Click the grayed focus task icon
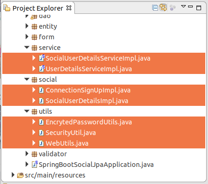The image size is (208, 184). click(172, 7)
